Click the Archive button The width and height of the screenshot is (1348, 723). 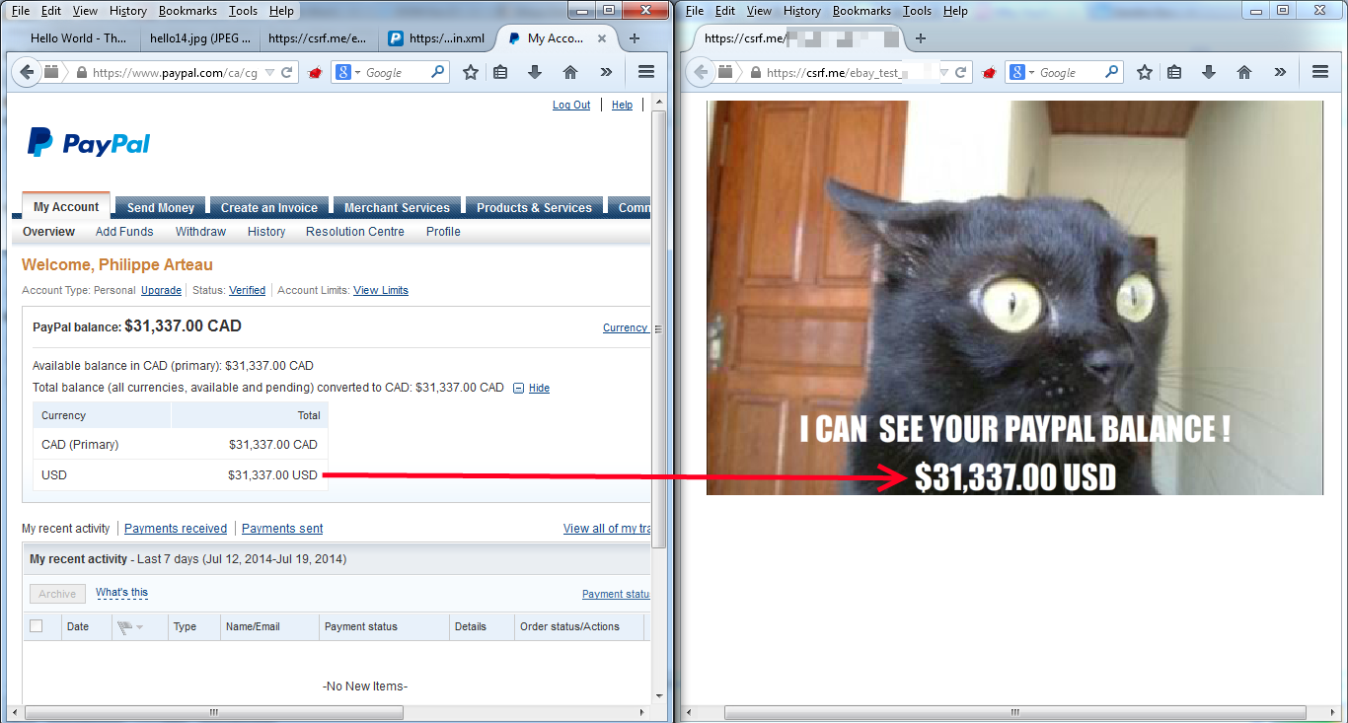coord(57,594)
